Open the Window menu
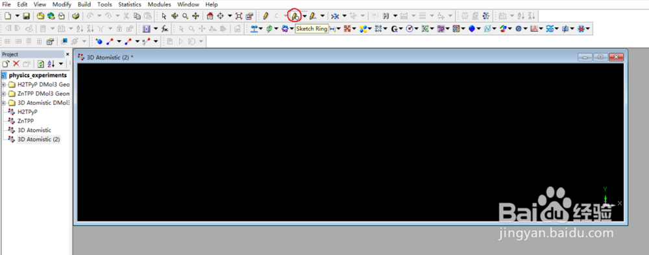649x255 pixels. [x=188, y=5]
